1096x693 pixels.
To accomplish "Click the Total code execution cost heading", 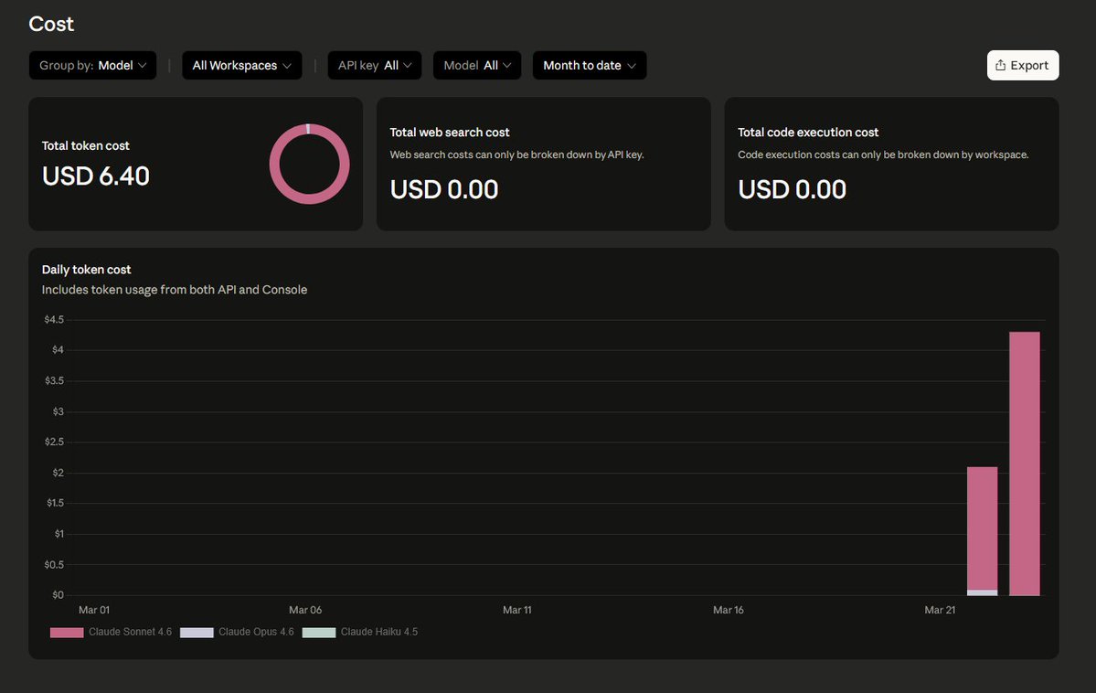I will [x=808, y=133].
